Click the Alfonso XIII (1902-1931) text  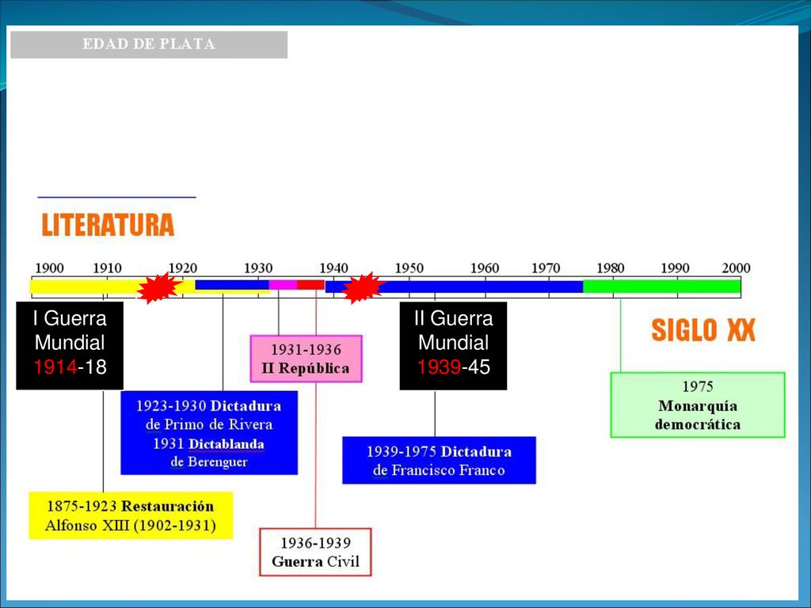point(131,526)
